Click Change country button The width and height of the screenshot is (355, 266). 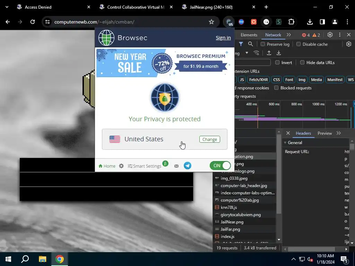coord(210,139)
